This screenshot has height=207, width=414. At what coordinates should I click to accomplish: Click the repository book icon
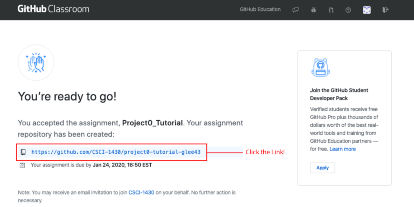click(x=23, y=152)
